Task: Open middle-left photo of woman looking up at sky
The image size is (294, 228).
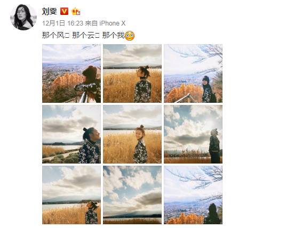Action: tap(71, 134)
